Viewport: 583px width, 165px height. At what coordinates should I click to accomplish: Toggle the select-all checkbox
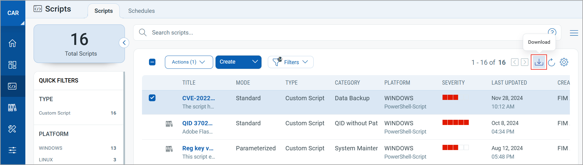(x=152, y=62)
